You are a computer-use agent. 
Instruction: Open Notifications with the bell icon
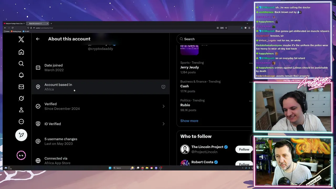pos(21,75)
